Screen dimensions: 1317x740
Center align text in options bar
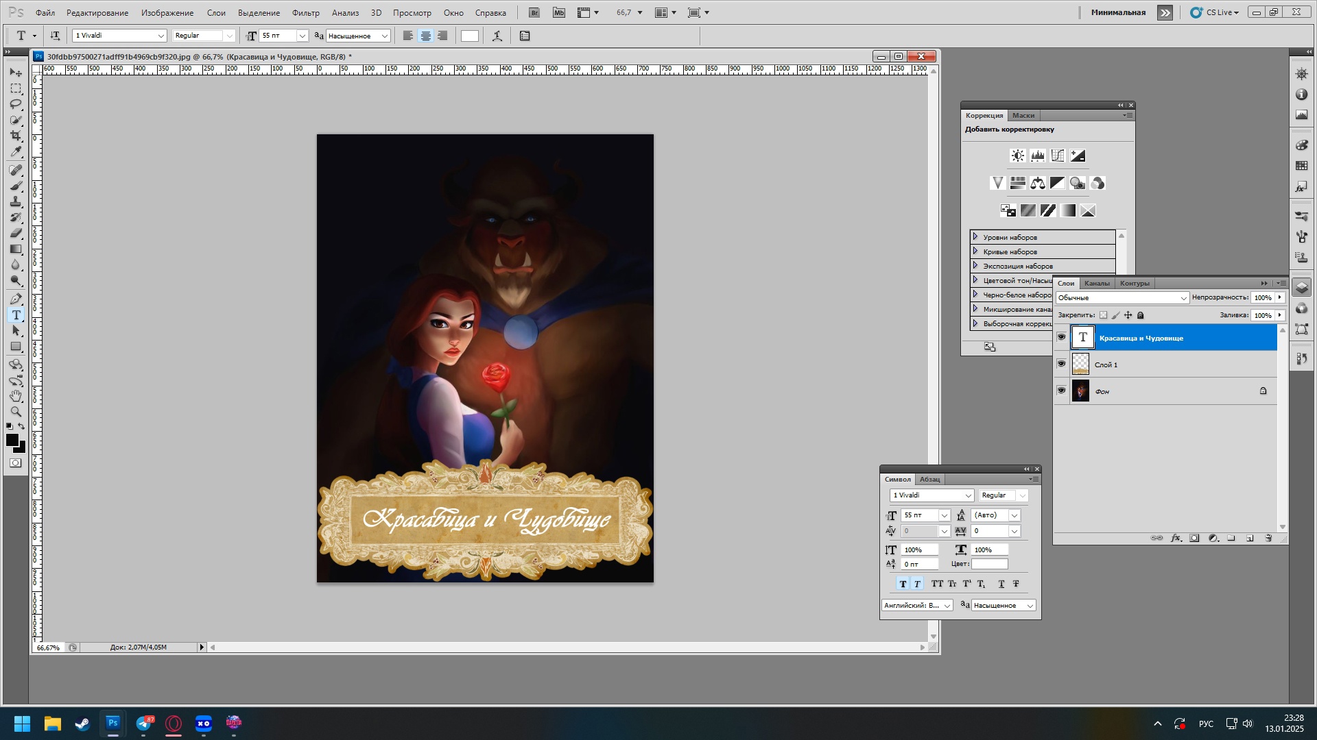425,36
